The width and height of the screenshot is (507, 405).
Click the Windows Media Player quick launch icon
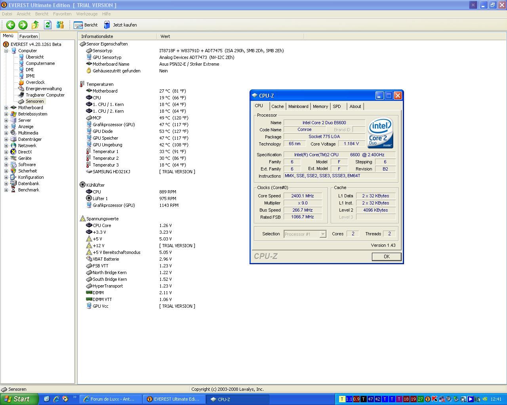65,399
